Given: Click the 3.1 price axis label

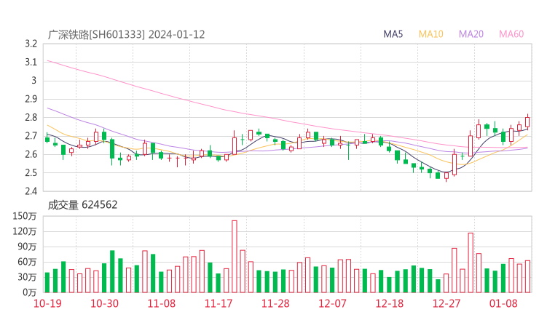Looking at the screenshot, I should click(x=31, y=62).
